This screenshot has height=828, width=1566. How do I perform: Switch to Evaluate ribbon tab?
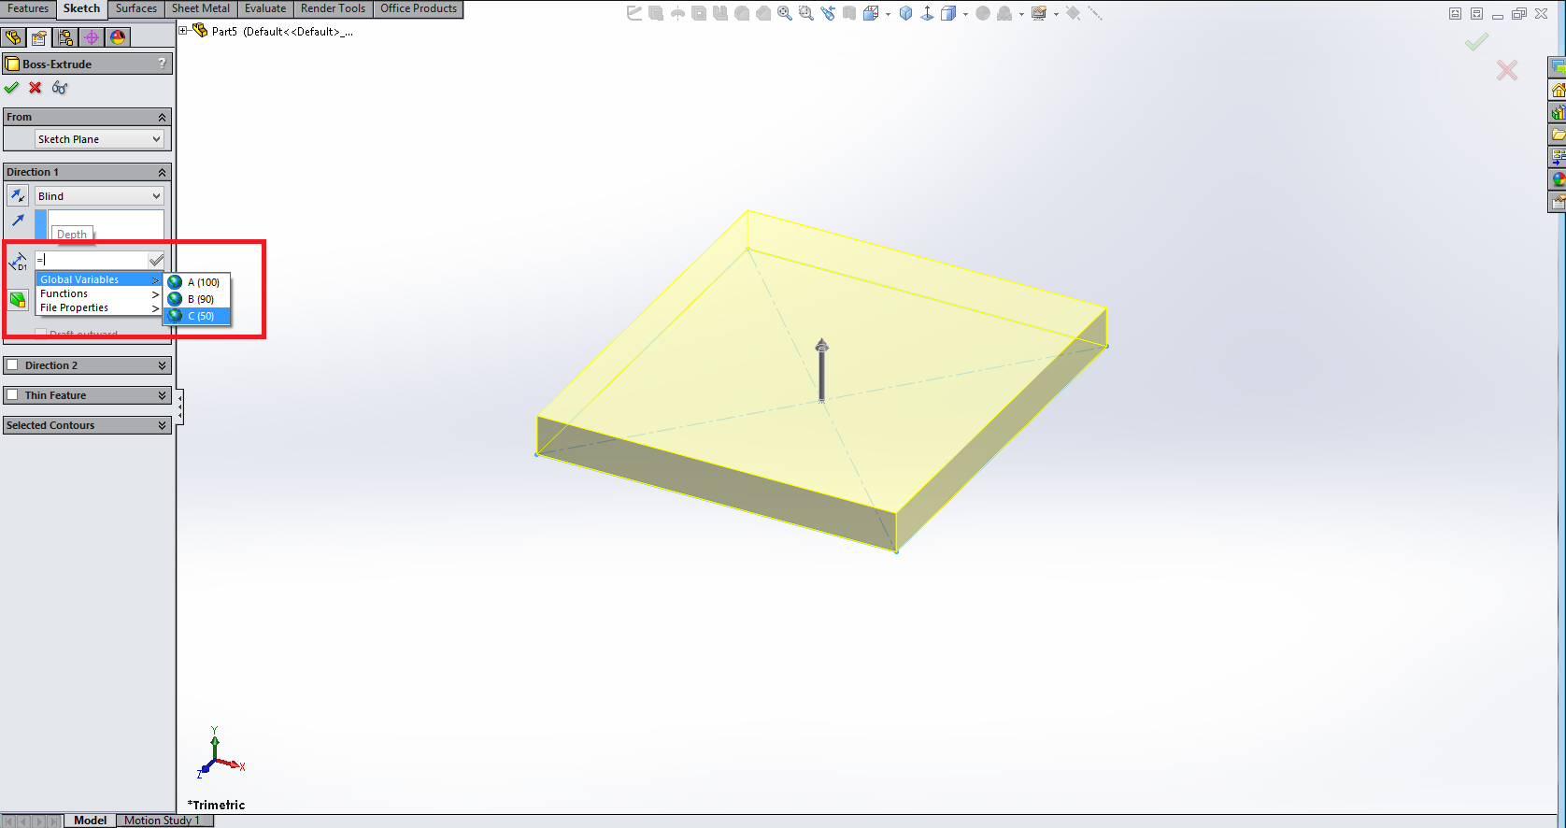click(265, 8)
